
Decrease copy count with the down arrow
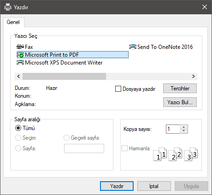pyautogui.click(x=184, y=131)
